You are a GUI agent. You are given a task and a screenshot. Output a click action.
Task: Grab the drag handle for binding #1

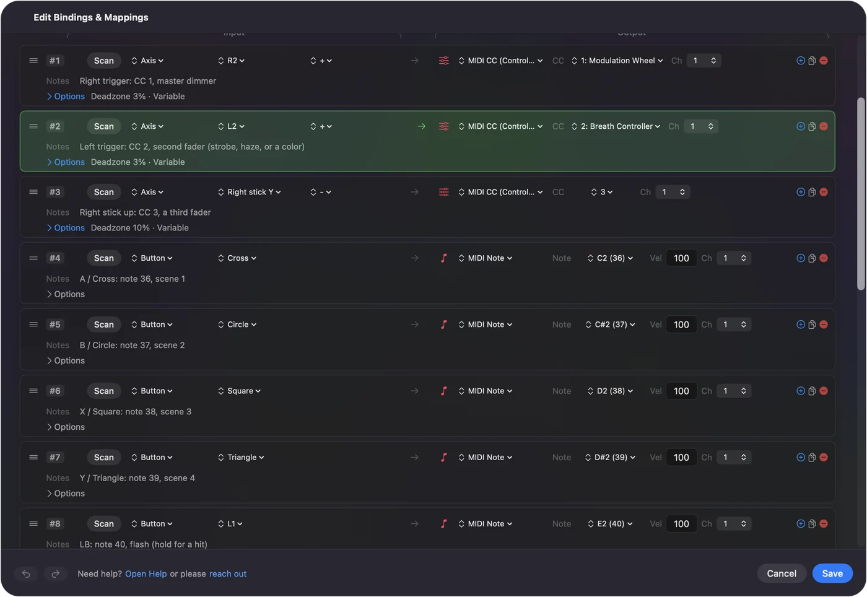click(33, 61)
